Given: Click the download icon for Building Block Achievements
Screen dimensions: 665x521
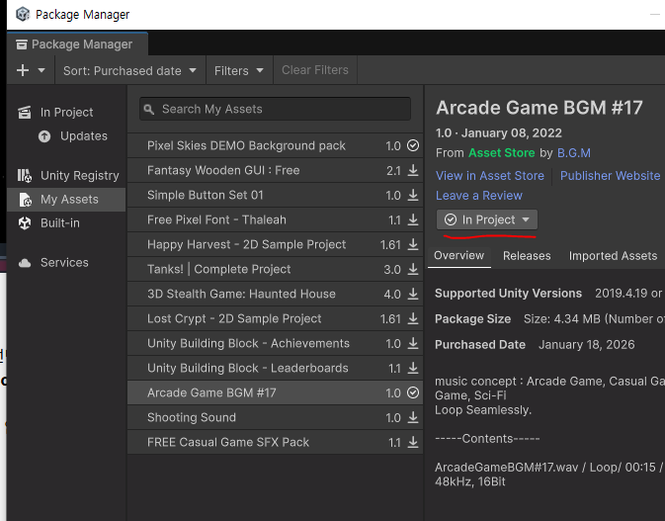Looking at the screenshot, I should pyautogui.click(x=413, y=343).
